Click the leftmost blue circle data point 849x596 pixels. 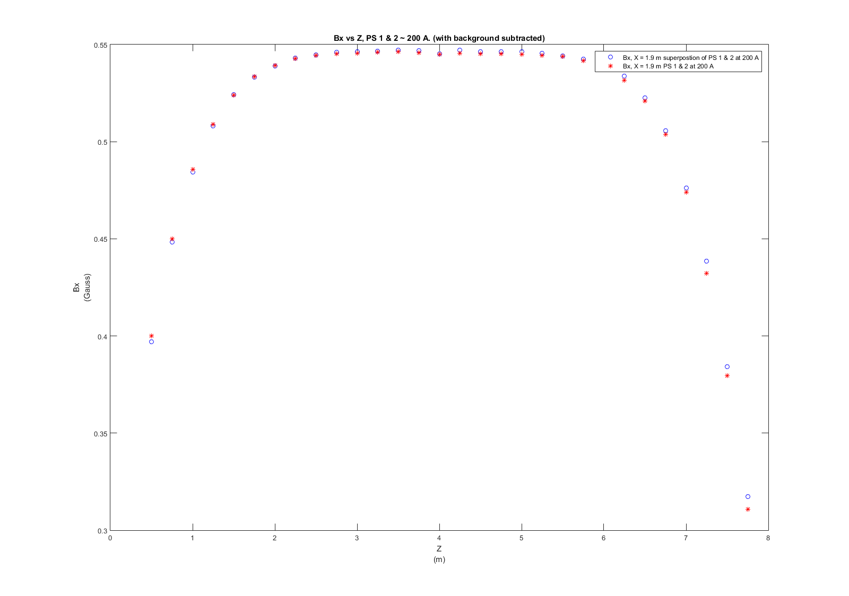[x=151, y=342]
